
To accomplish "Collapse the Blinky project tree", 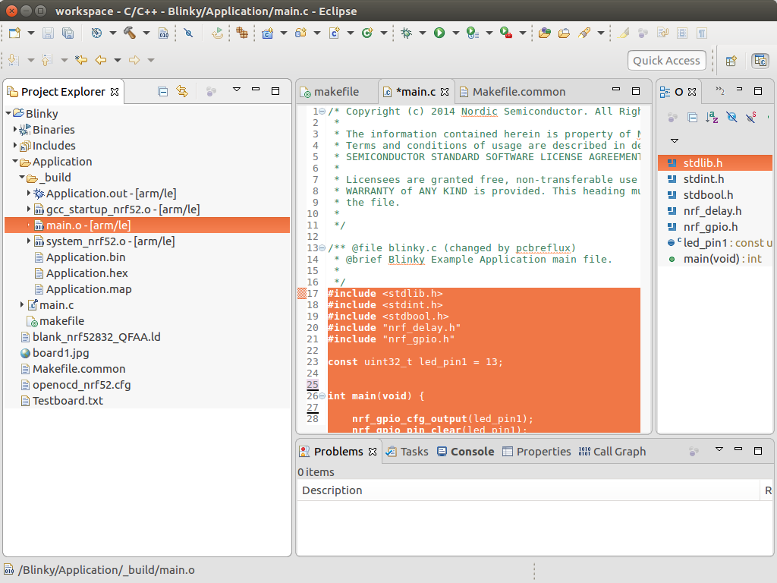I will coord(8,113).
